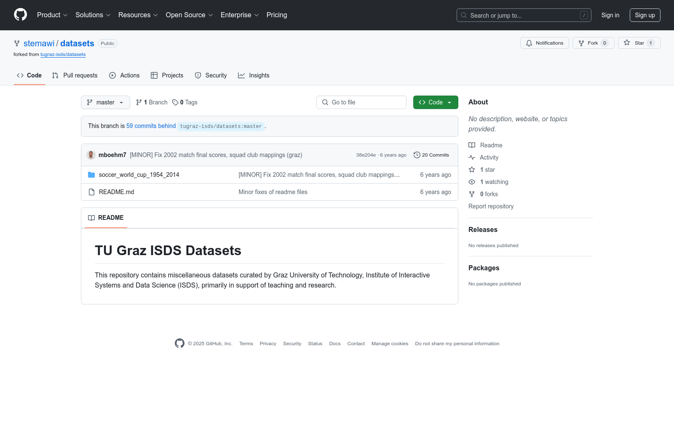The height and width of the screenshot is (421, 674).
Task: Open the Insights tab
Action: pos(254,75)
